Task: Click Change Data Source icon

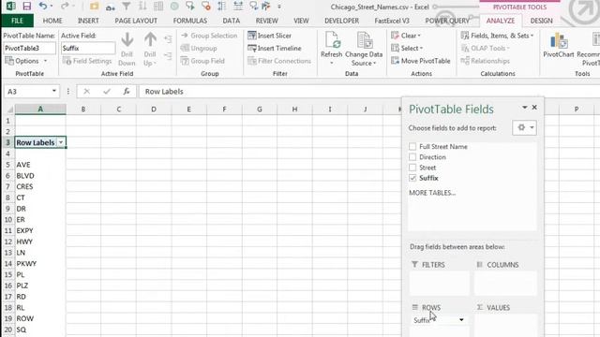Action: (365, 40)
